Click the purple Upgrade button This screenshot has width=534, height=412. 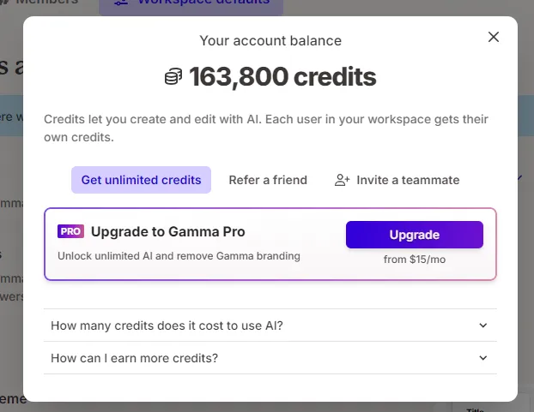[x=415, y=235]
